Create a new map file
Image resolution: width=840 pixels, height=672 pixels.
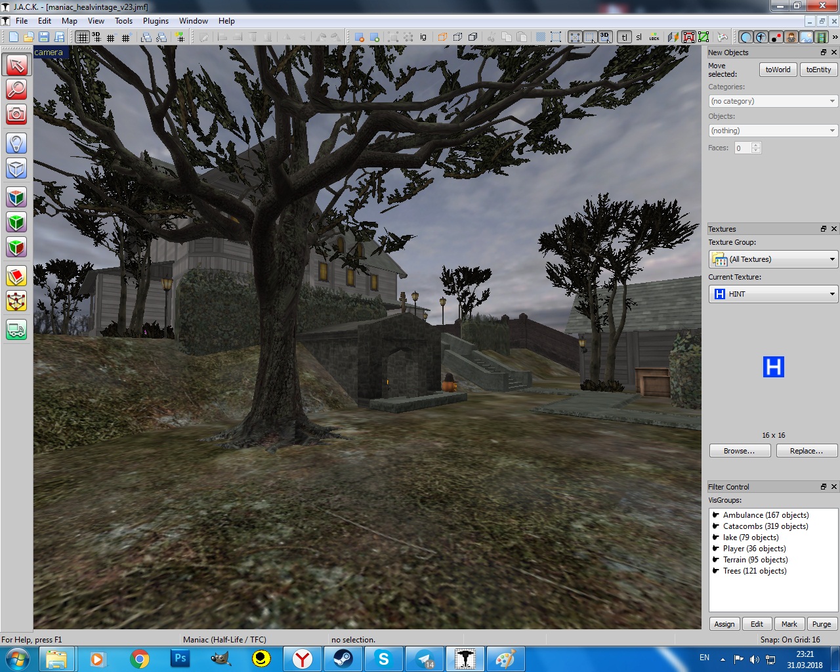[x=13, y=37]
